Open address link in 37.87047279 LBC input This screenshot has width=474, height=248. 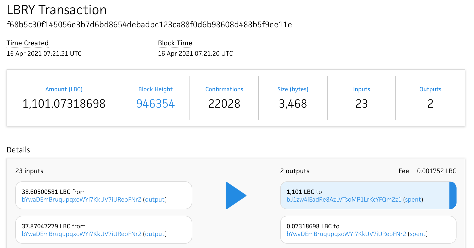(82, 234)
